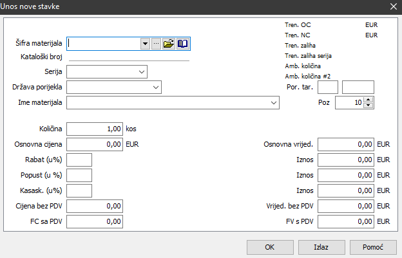
Task: Click the Kasask. (u%) field
Action: [x=79, y=191]
